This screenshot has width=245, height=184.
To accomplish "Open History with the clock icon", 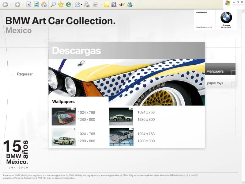I will [68, 5].
